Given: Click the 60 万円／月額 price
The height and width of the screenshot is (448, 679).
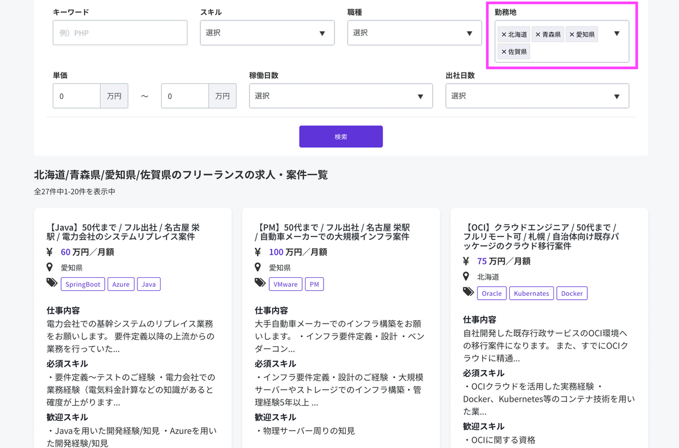Looking at the screenshot, I should pyautogui.click(x=87, y=252).
